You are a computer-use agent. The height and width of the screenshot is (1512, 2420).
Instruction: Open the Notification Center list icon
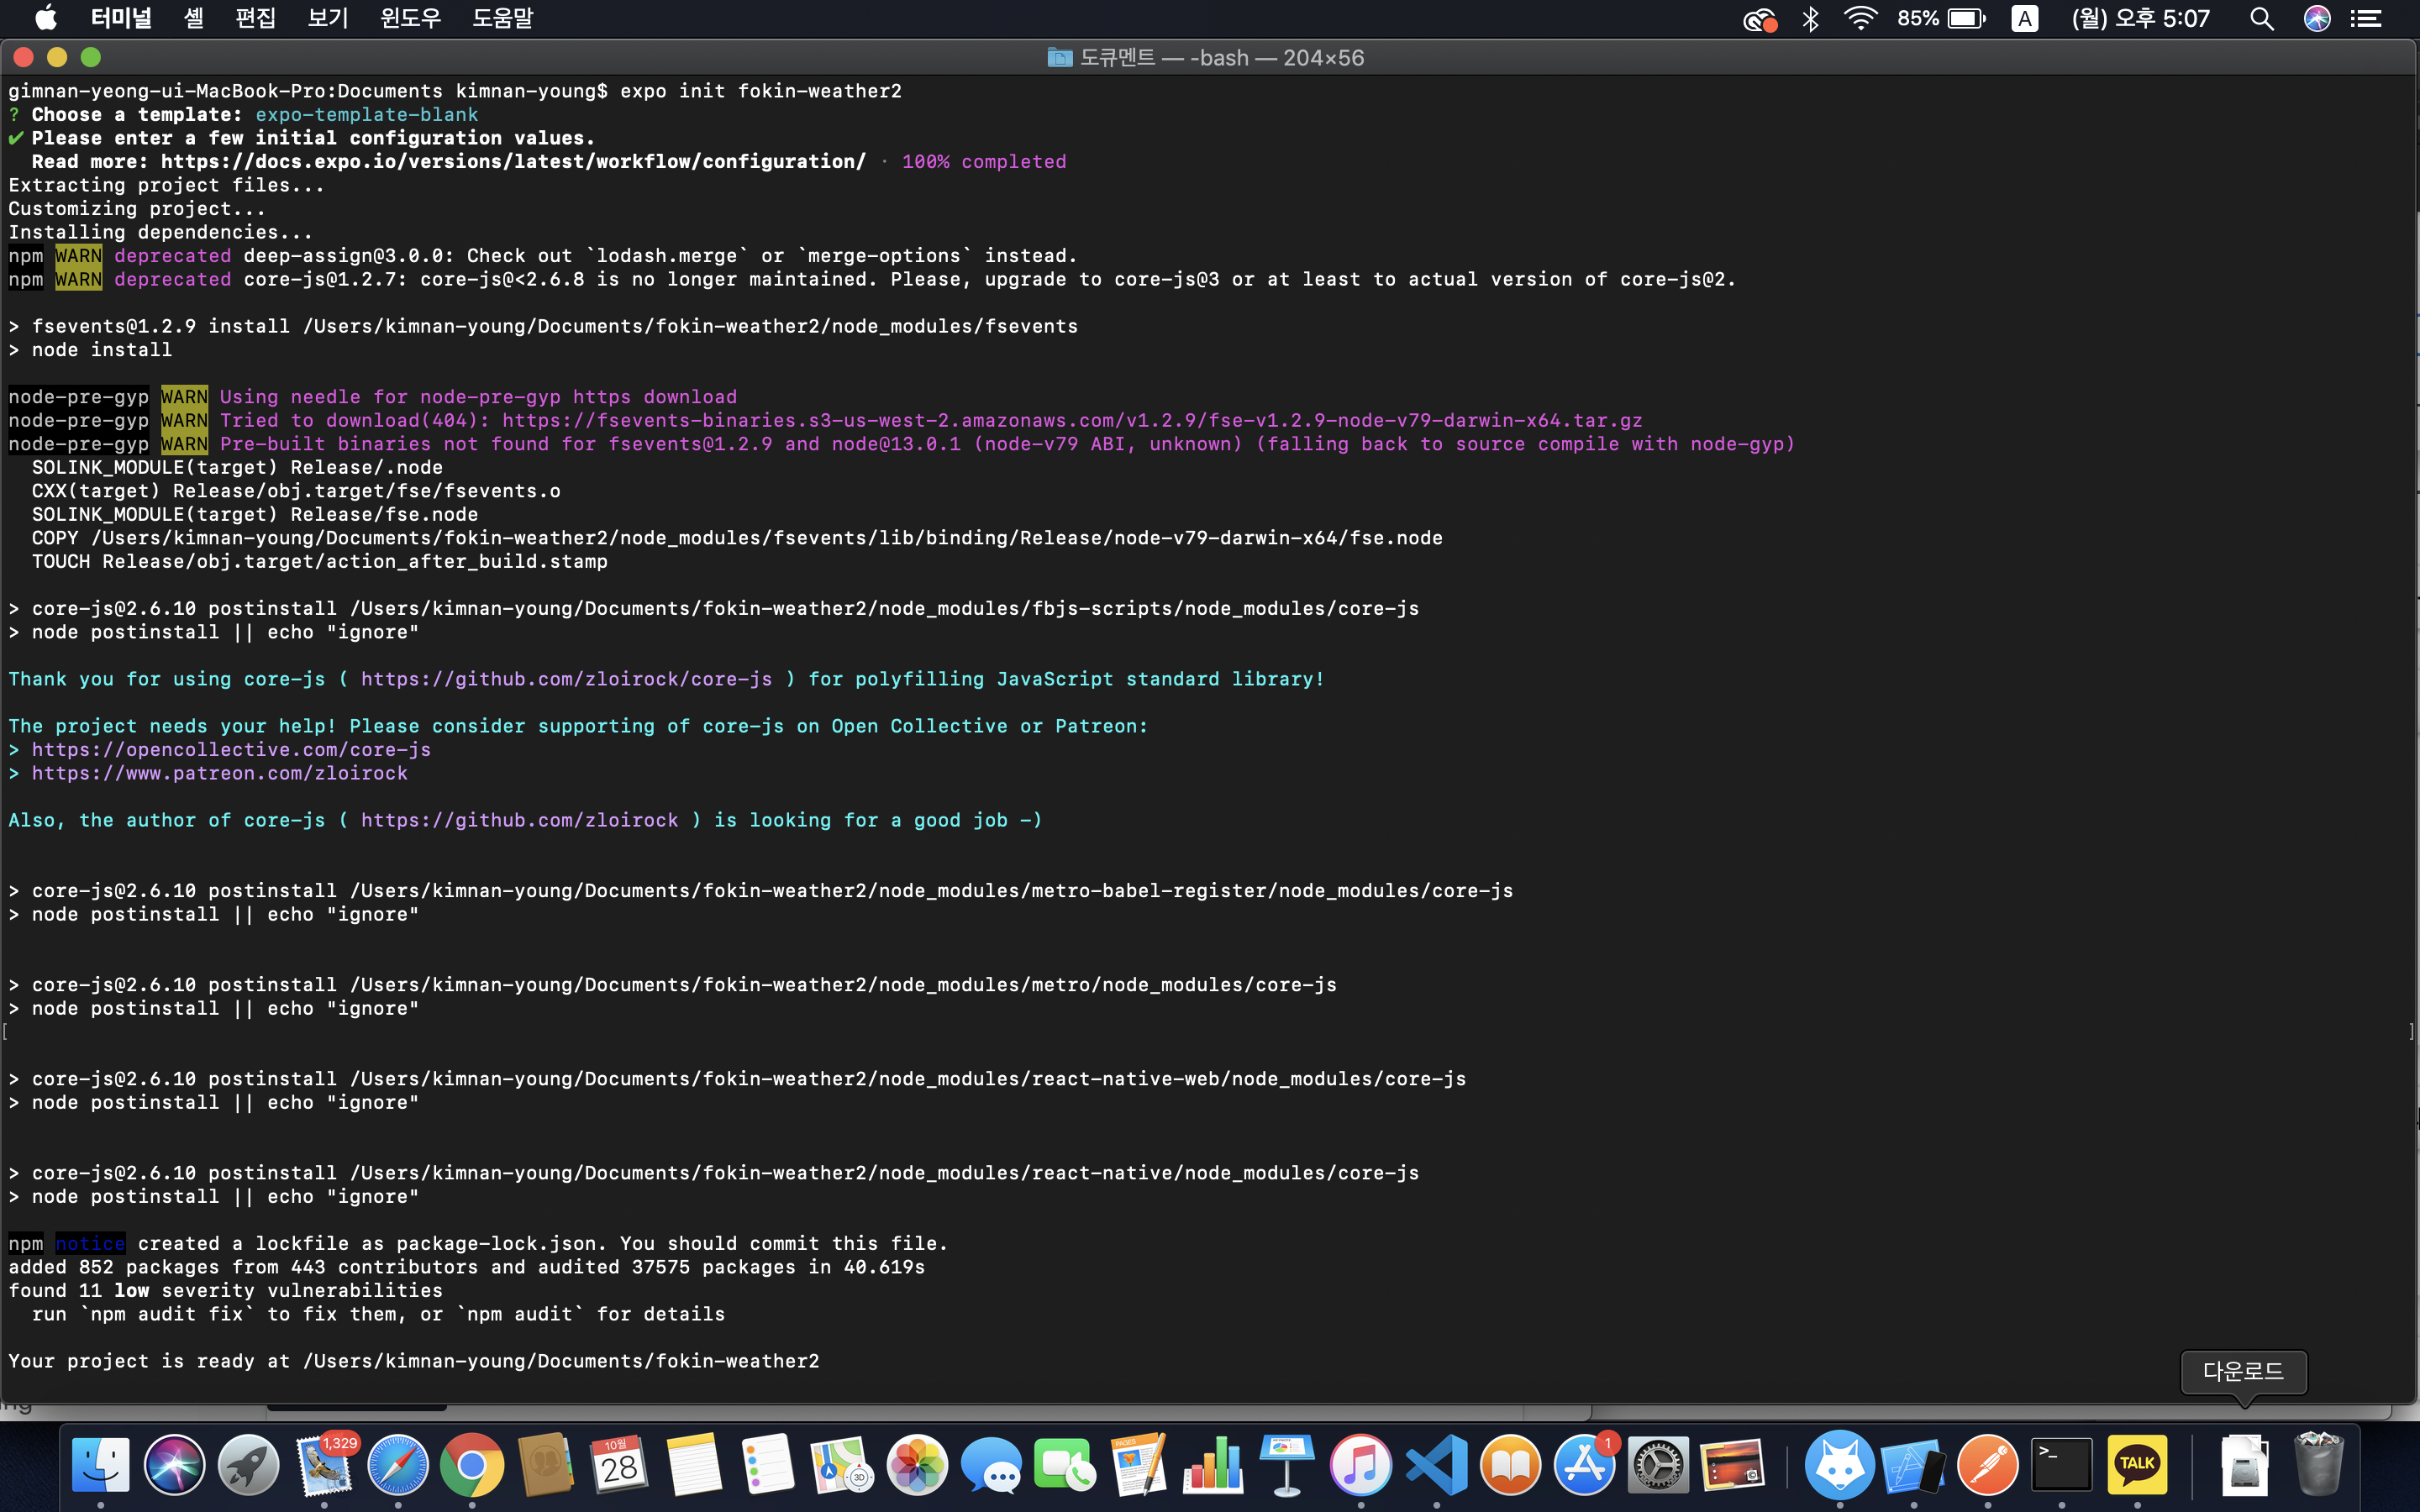(2365, 19)
